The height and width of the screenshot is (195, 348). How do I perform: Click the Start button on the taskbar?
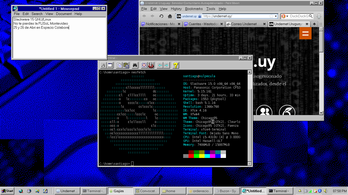click(x=7, y=191)
